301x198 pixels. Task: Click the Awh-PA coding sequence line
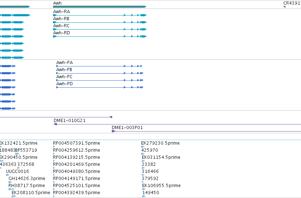[99, 66]
